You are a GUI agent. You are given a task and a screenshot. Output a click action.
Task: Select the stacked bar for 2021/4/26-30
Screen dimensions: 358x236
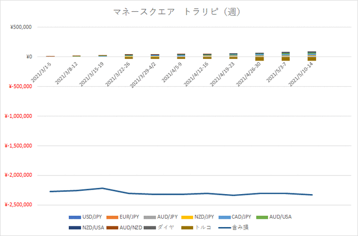260,56
